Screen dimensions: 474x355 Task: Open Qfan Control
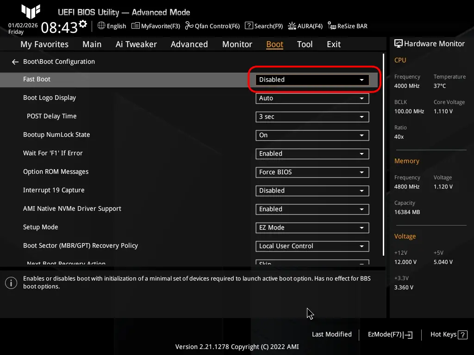[x=212, y=26]
